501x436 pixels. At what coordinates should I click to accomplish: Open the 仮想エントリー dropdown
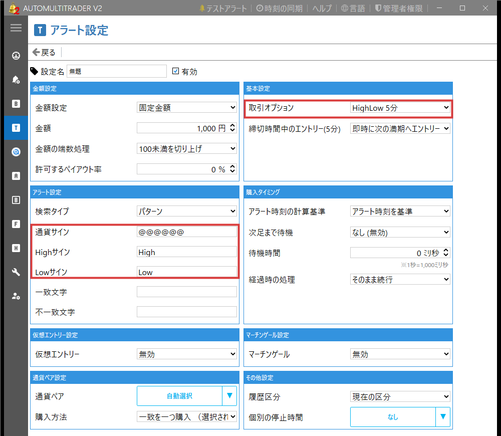click(186, 354)
